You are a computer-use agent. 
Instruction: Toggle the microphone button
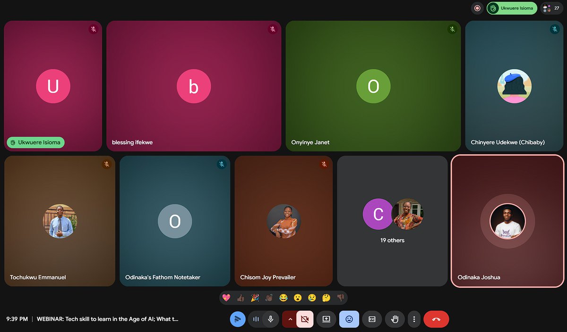270,319
